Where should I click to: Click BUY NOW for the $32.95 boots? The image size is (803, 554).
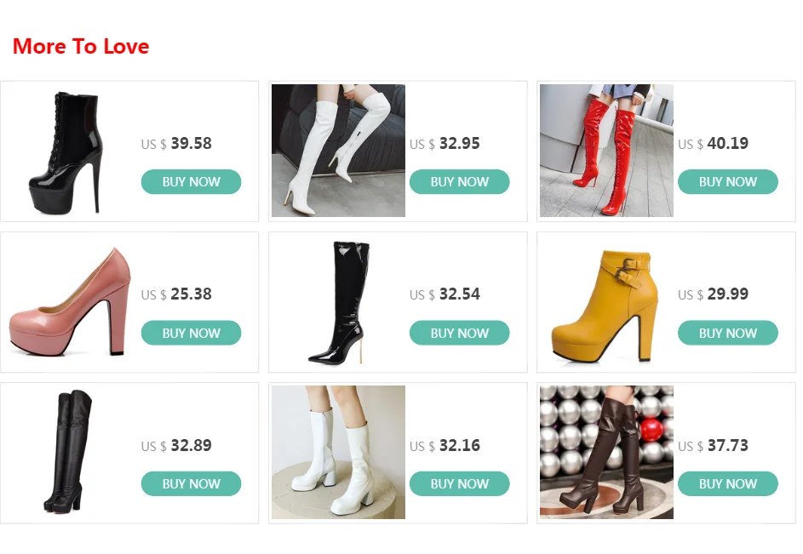click(x=459, y=182)
